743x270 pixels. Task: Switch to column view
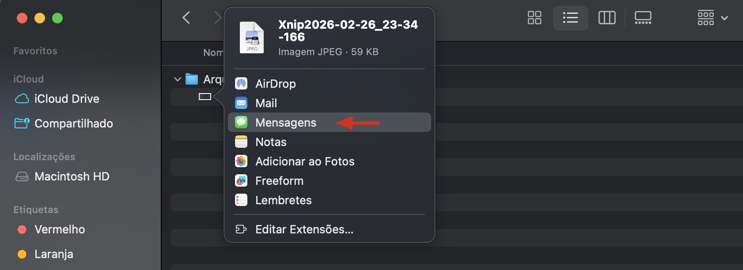coord(607,18)
